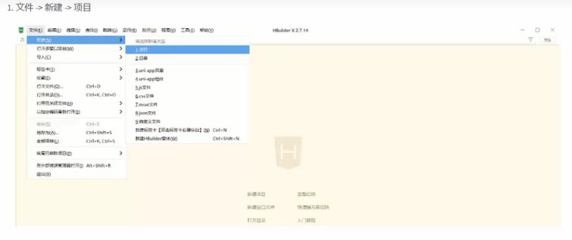The width and height of the screenshot is (572, 240).
Task: Select 4.uni-app组件 entry
Action: [187, 79]
